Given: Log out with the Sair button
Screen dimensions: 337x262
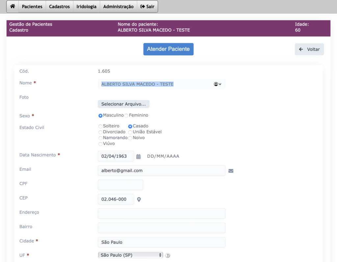Looking at the screenshot, I should 147,7.
